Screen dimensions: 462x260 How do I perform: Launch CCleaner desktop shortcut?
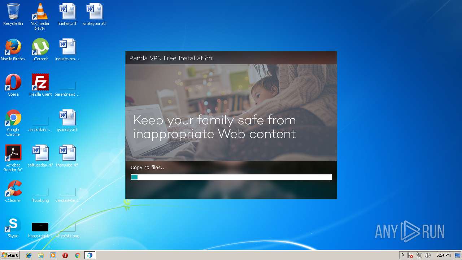pos(13,191)
